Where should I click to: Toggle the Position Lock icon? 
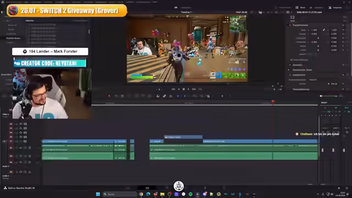170,96
